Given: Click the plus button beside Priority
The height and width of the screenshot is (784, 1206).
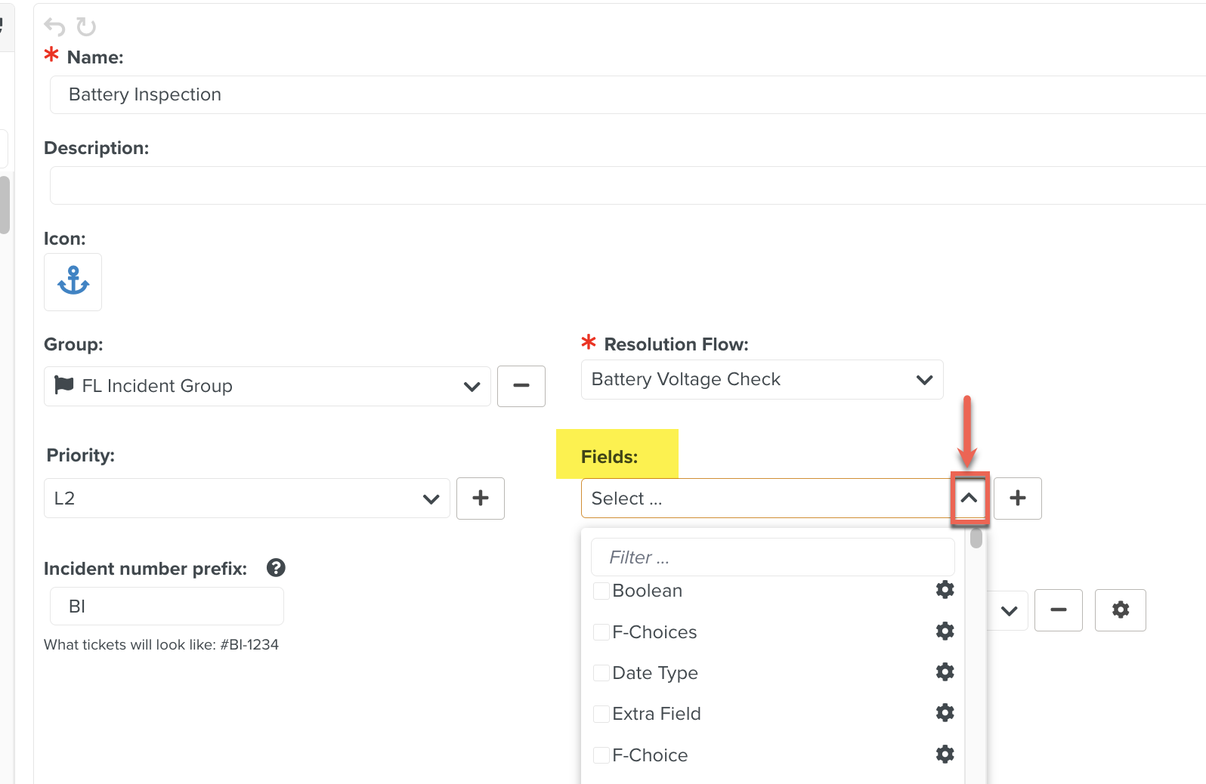Looking at the screenshot, I should [480, 498].
